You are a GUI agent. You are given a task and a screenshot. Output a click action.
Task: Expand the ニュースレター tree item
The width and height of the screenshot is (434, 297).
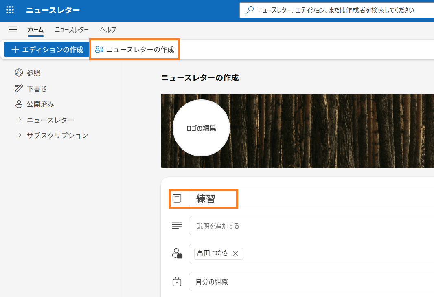pyautogui.click(x=20, y=120)
